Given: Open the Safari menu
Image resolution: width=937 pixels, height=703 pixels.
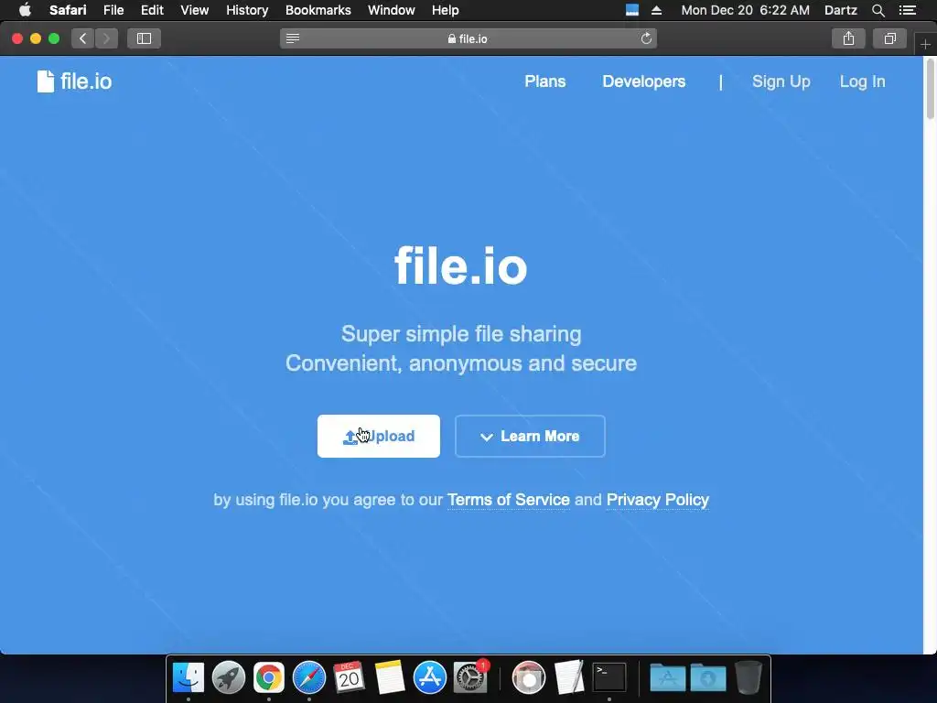Looking at the screenshot, I should pyautogui.click(x=68, y=10).
